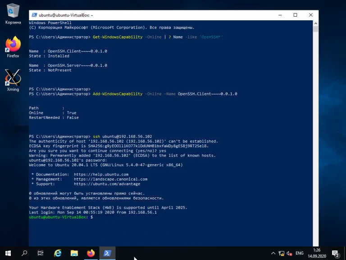Click the 'RestartNeeded : False' line
Screen dimensions: 346x260
pyautogui.click(x=54, y=118)
